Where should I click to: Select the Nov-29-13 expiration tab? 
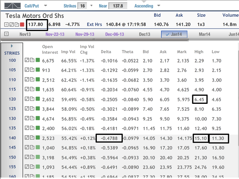85,34
